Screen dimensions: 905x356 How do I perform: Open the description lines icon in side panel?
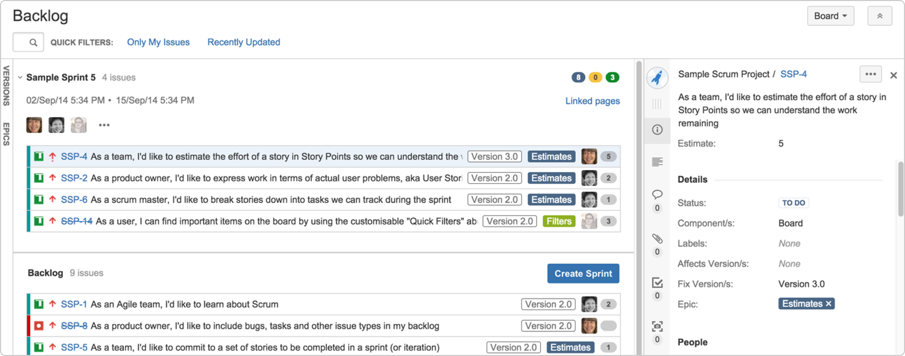(x=657, y=162)
